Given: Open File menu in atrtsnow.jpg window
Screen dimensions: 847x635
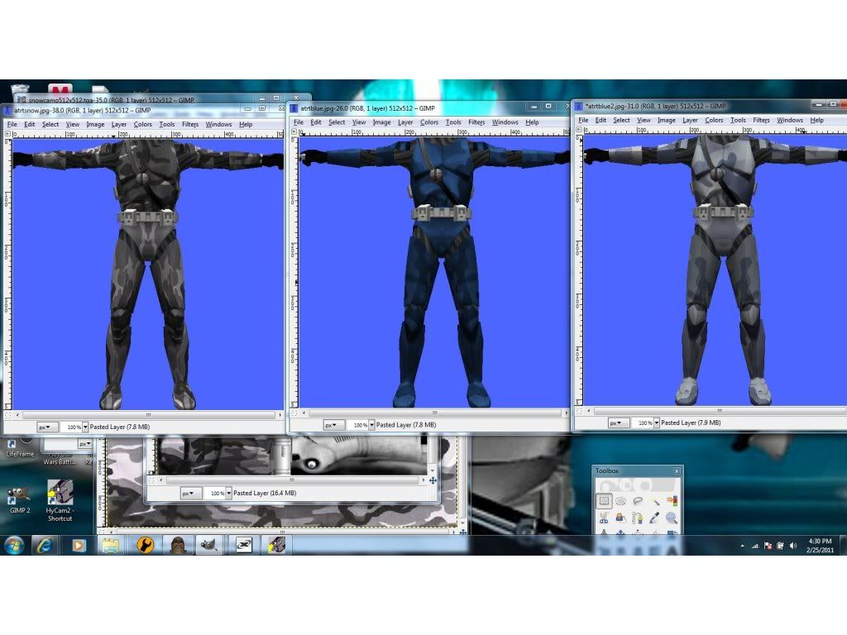Looking at the screenshot, I should point(12,124).
